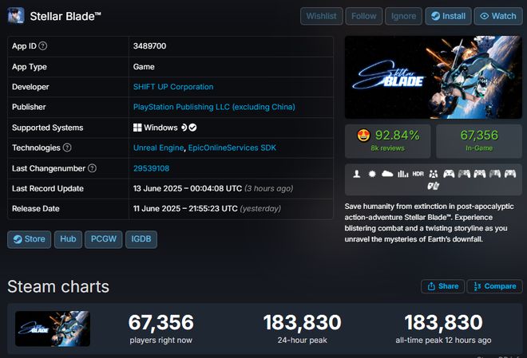The height and width of the screenshot is (358, 527).
Task: Open SHIFT UP Corporation developer link
Action: (173, 87)
